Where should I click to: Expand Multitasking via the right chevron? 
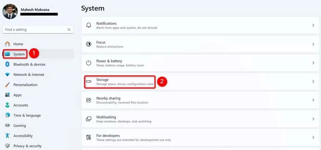point(313,119)
